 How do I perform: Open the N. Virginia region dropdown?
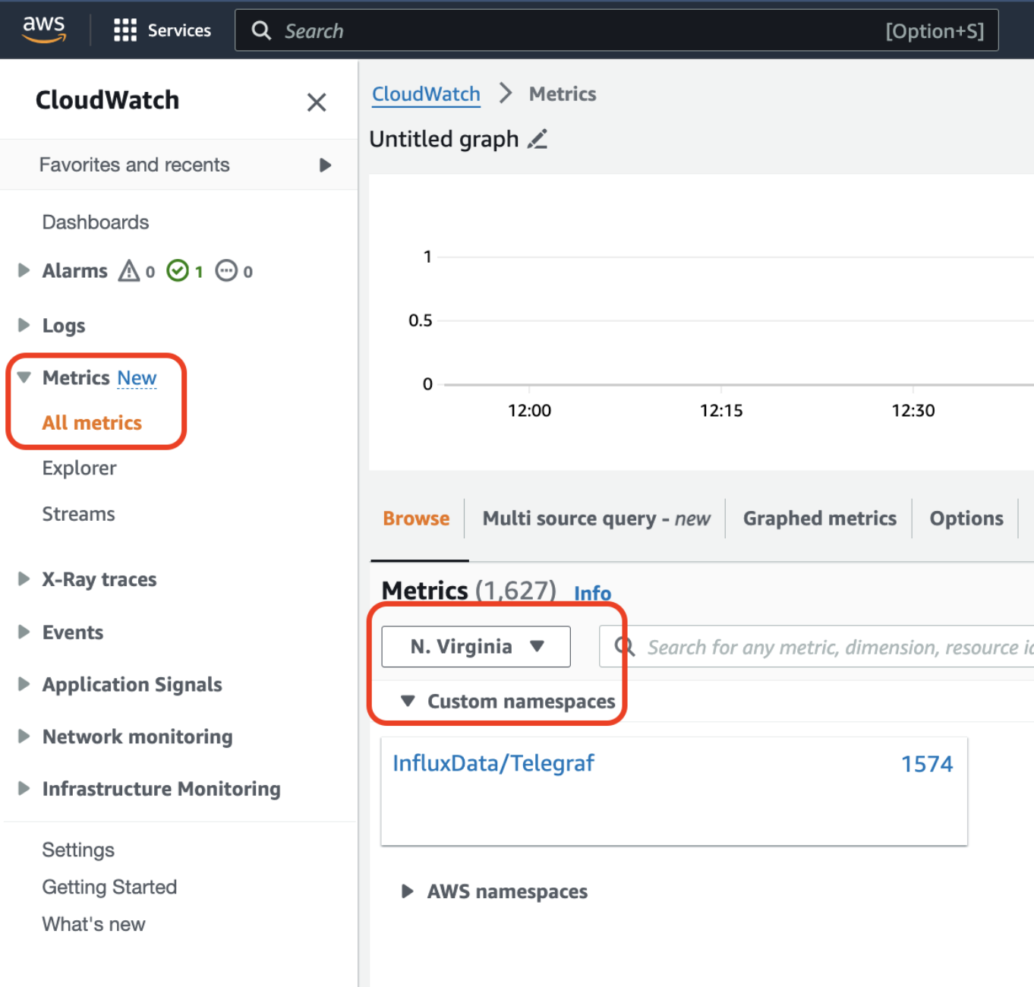[x=475, y=646]
